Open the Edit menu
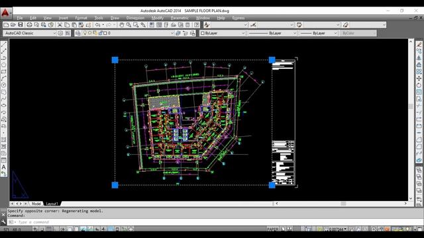The height and width of the screenshot is (238, 424). (33, 18)
